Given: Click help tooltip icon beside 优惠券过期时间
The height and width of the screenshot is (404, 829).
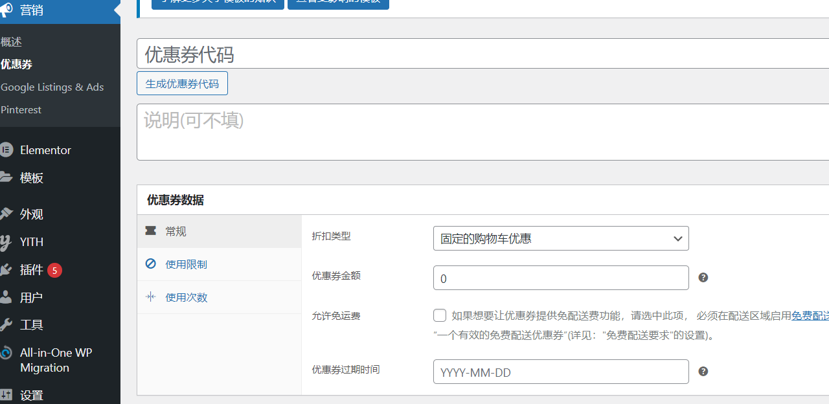Looking at the screenshot, I should [703, 372].
